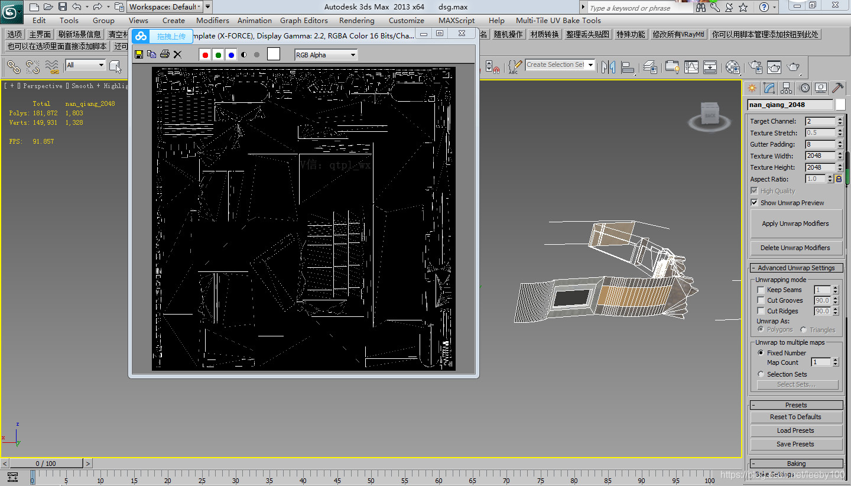Collapse the Baking rollout
This screenshot has width=851, height=486.
[x=796, y=464]
